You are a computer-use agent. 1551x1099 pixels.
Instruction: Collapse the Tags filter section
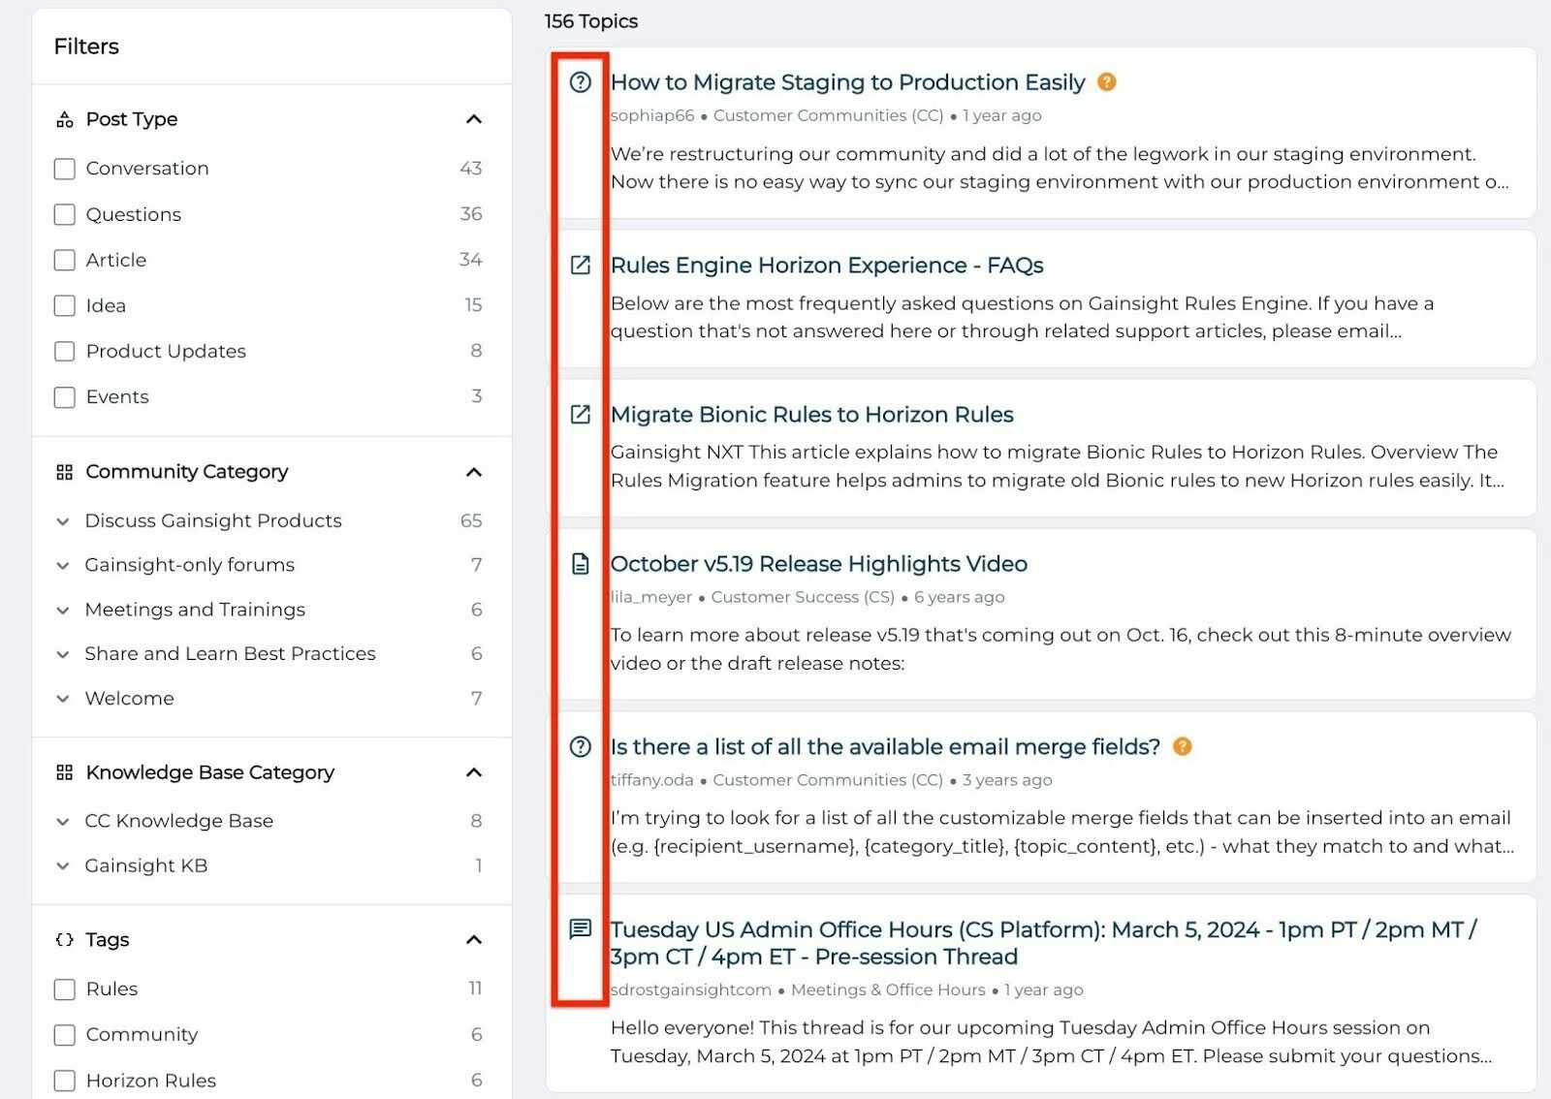tap(474, 939)
